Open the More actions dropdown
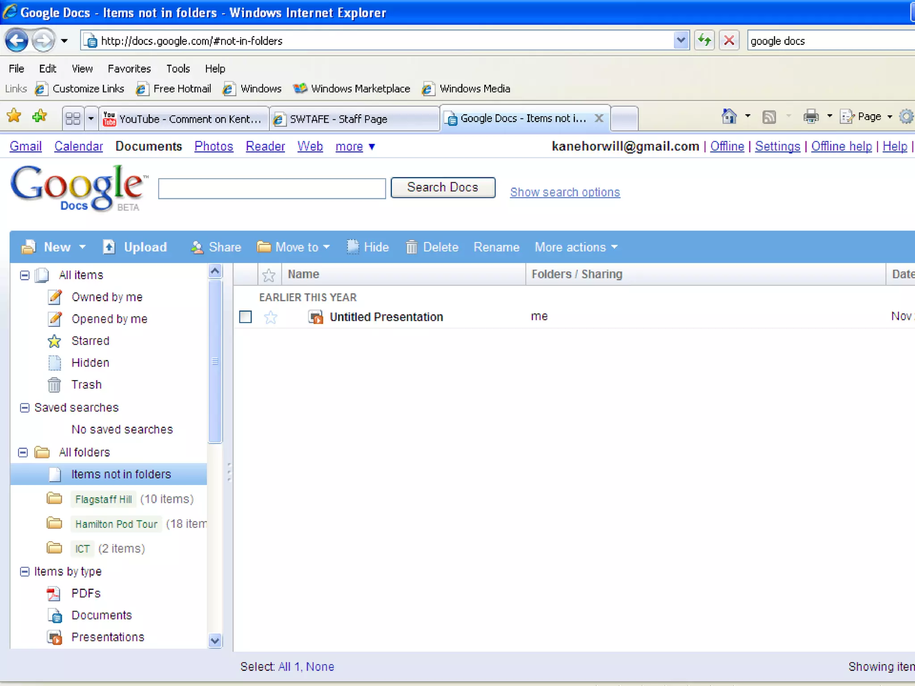Screen dimensions: 915x686 point(576,247)
